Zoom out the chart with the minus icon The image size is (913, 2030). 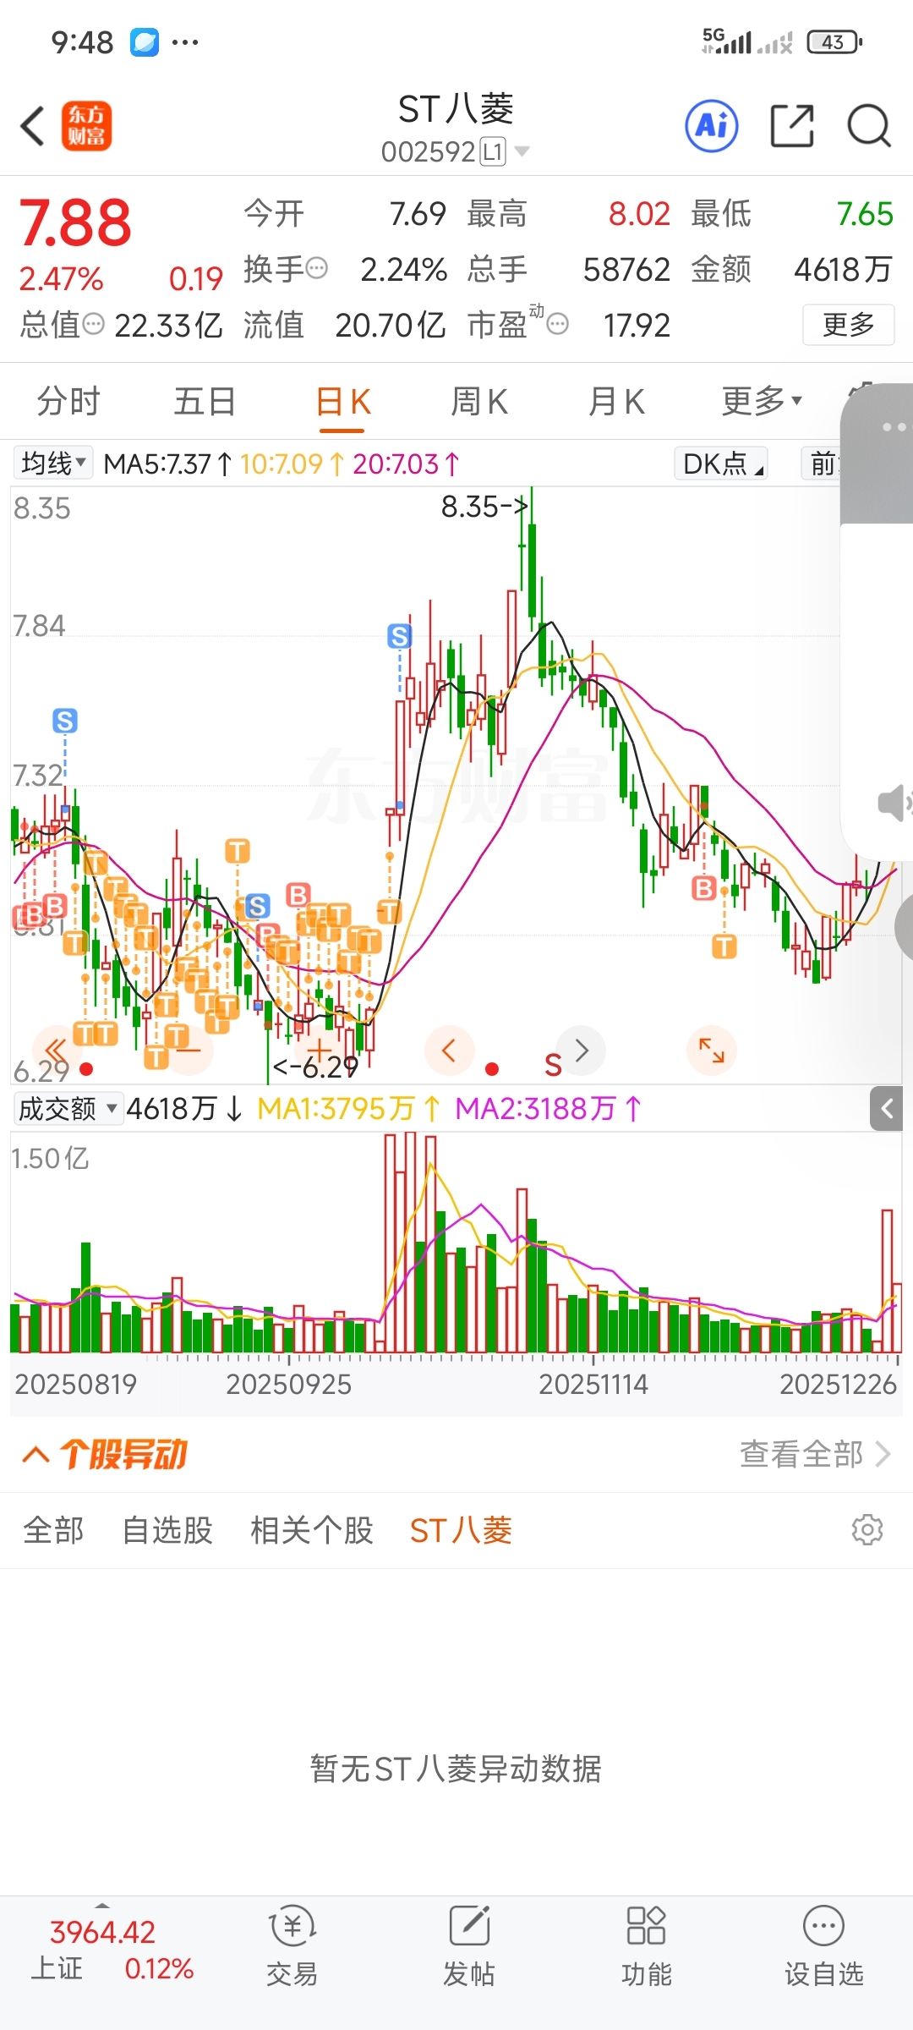point(189,1051)
